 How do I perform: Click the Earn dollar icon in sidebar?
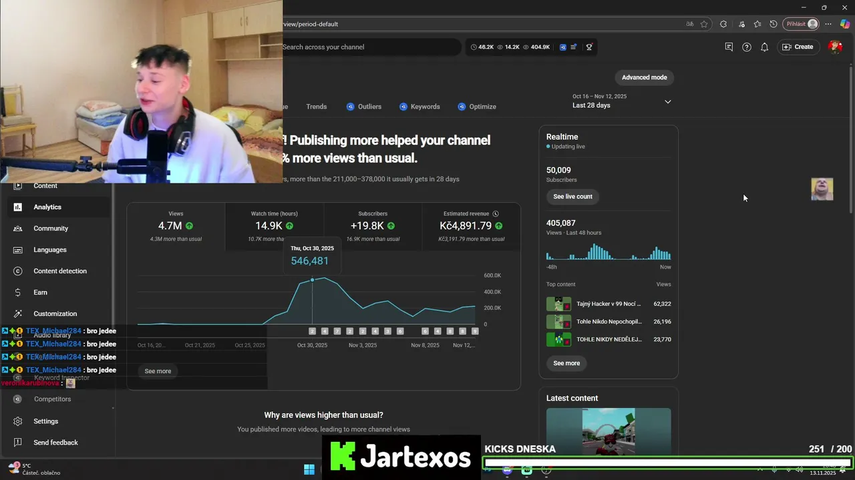click(x=18, y=293)
